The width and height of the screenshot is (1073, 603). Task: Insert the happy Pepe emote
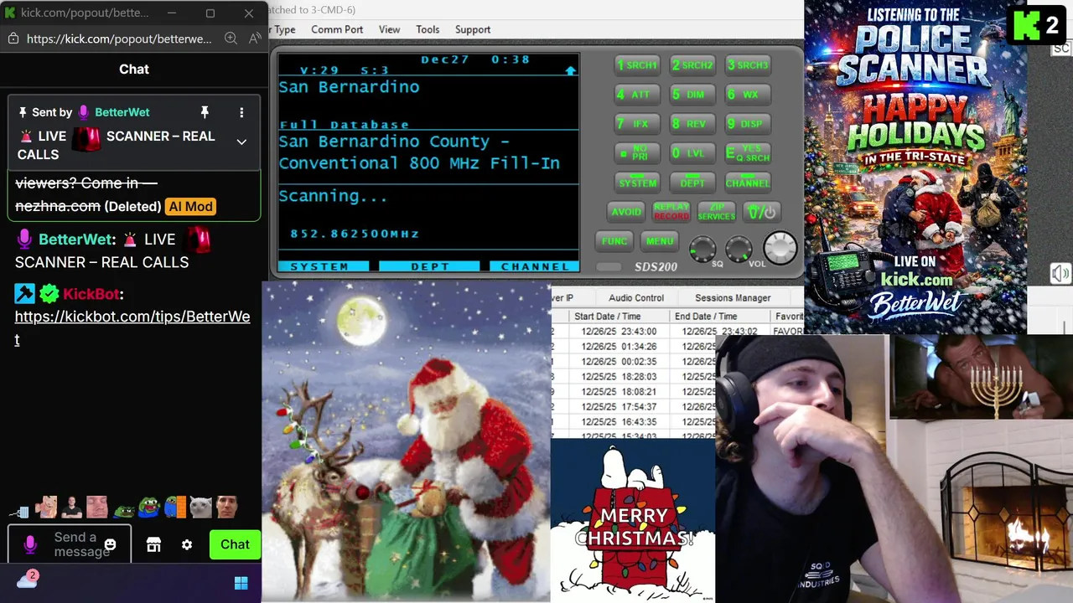click(x=149, y=508)
